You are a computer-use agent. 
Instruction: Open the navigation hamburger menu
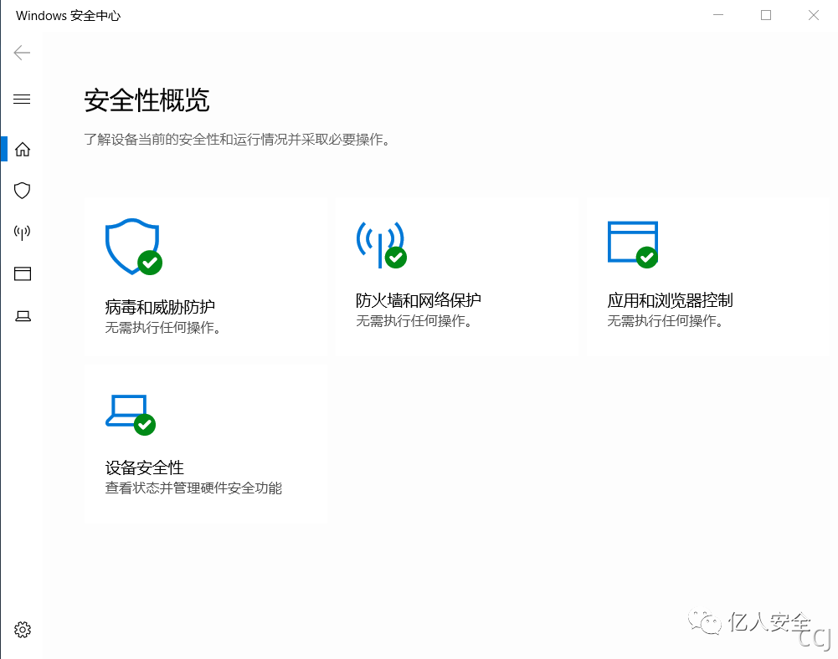22,98
